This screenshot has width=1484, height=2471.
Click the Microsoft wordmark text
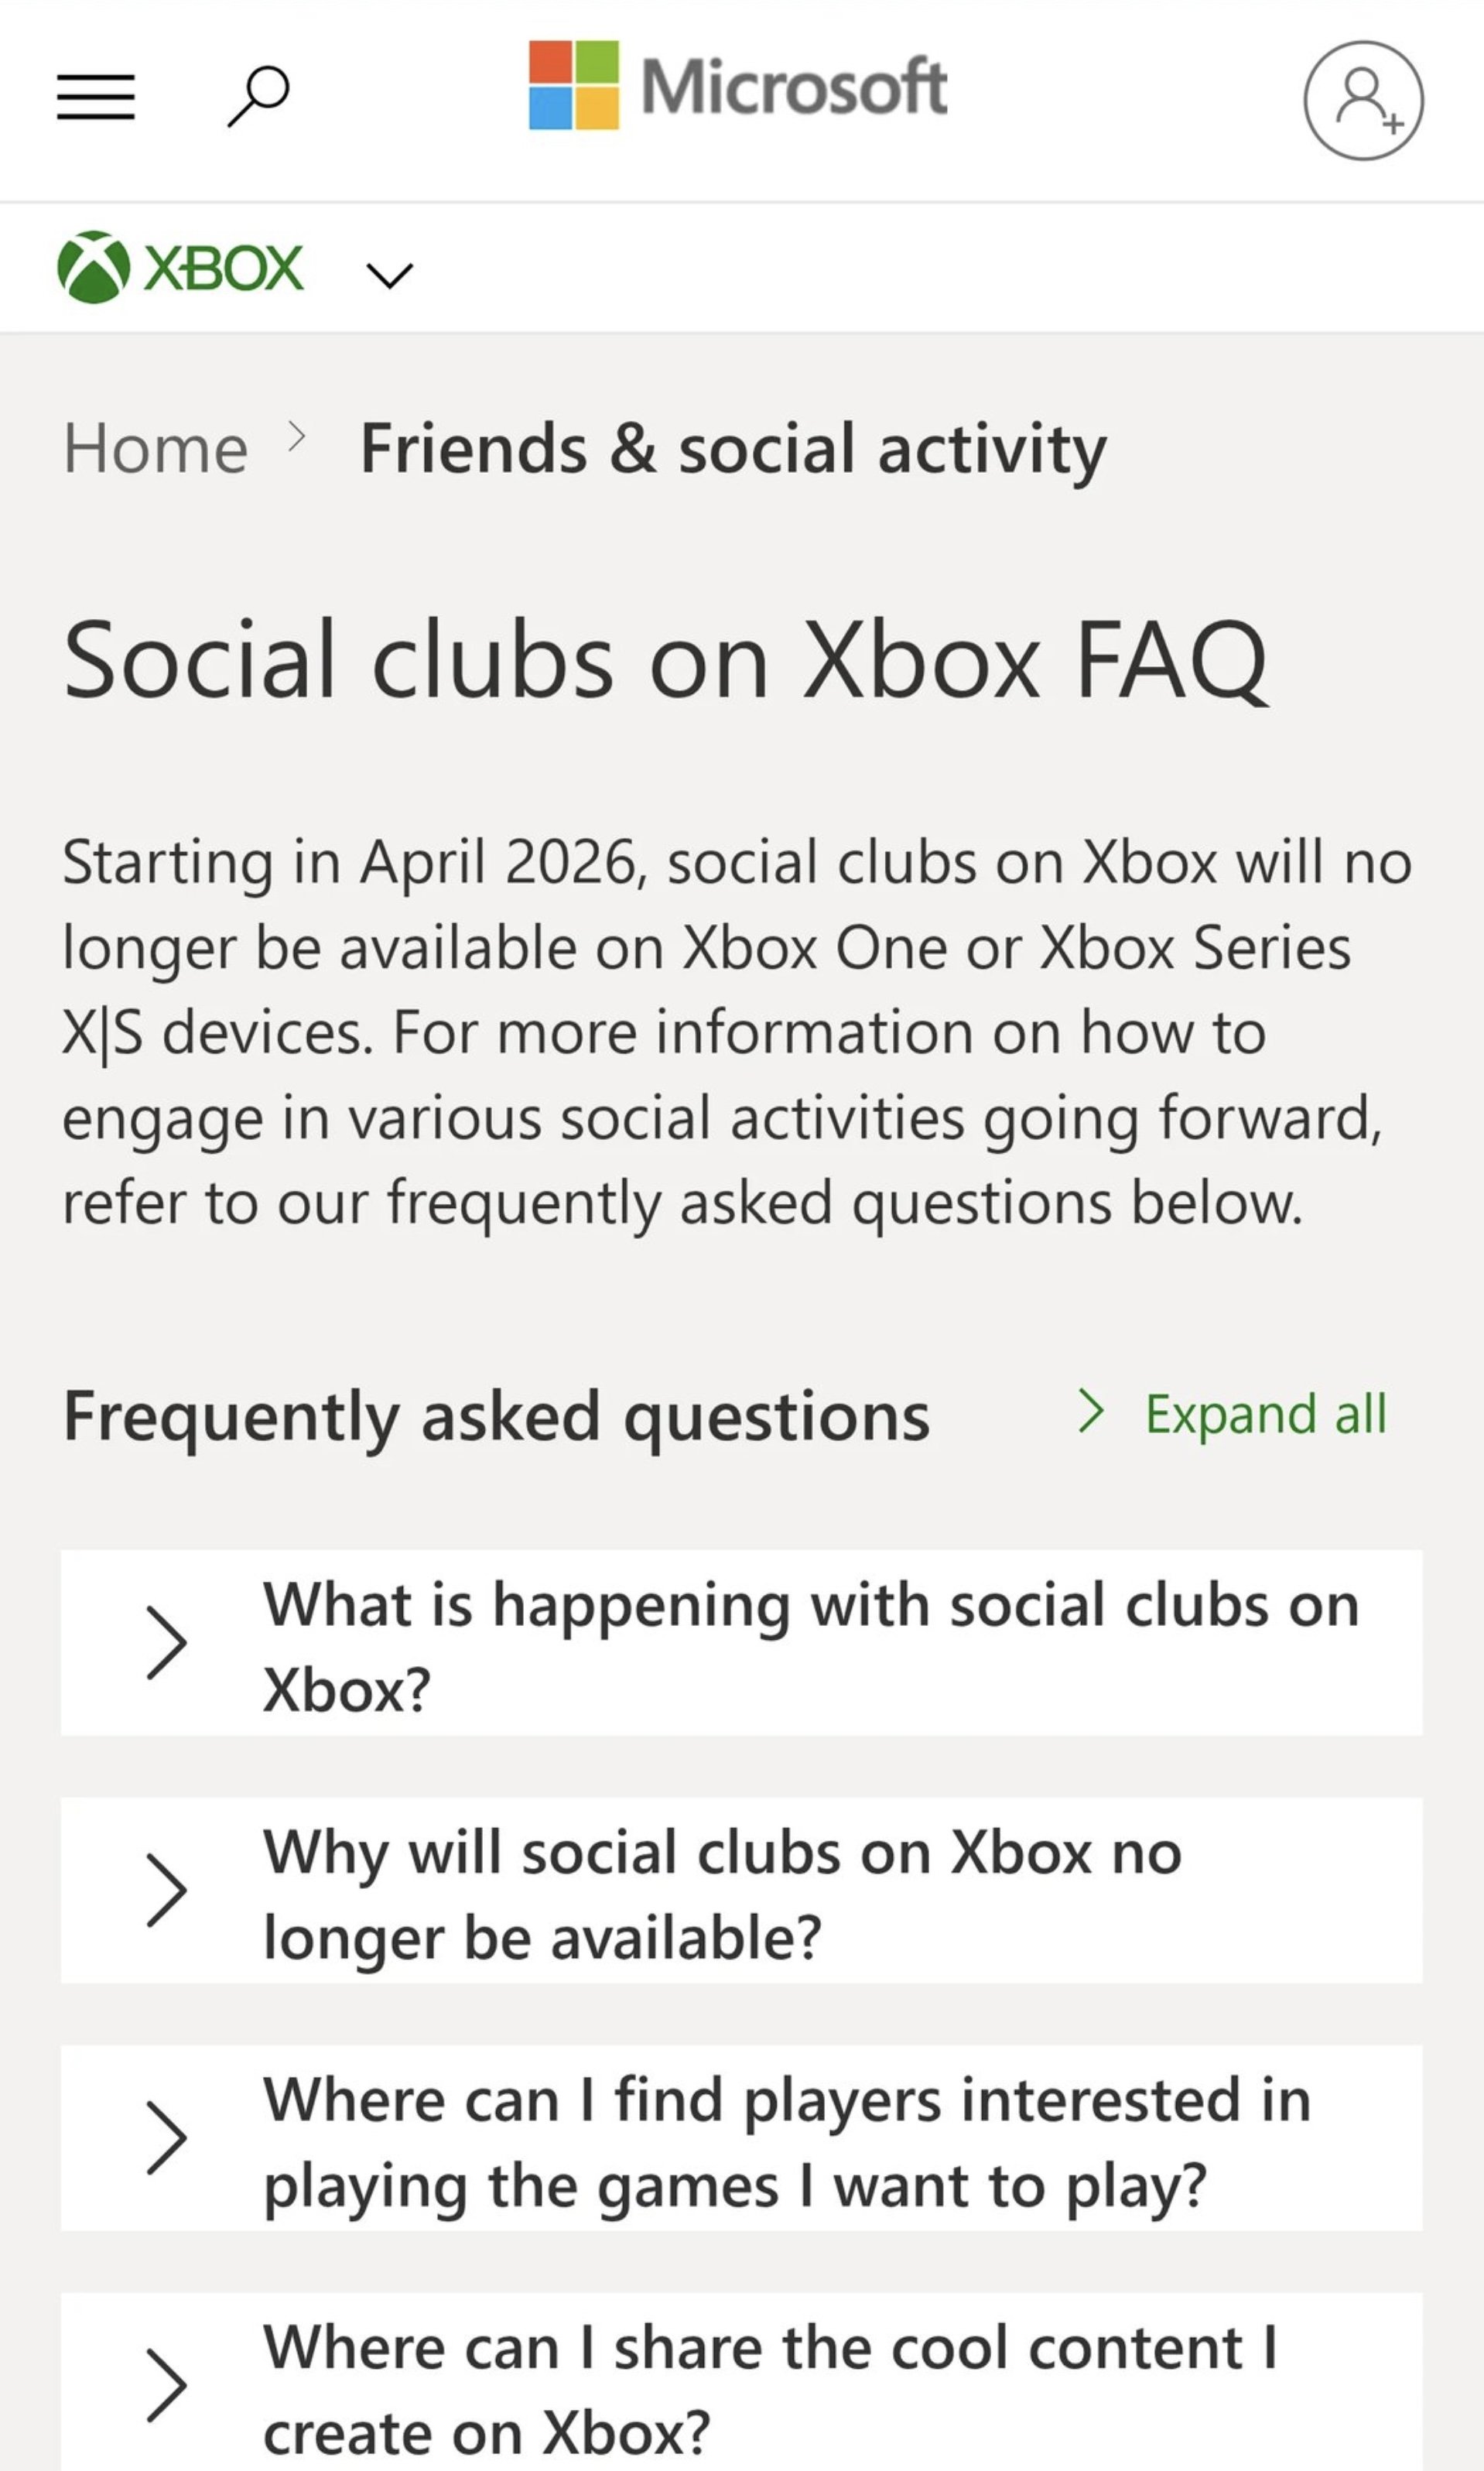794,87
